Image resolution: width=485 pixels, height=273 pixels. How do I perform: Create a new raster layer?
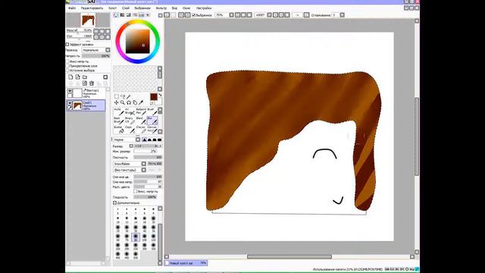(70, 77)
